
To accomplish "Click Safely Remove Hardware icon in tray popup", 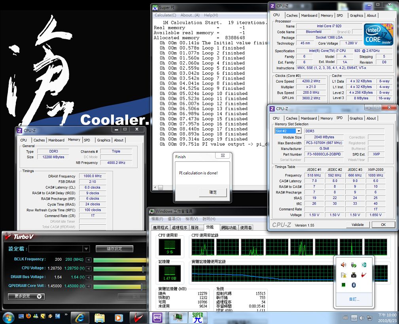I will coord(354,265).
